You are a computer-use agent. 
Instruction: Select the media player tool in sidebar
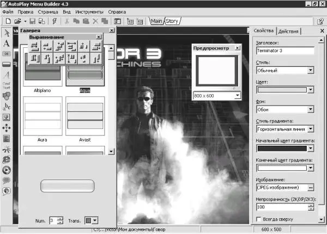coord(6,169)
